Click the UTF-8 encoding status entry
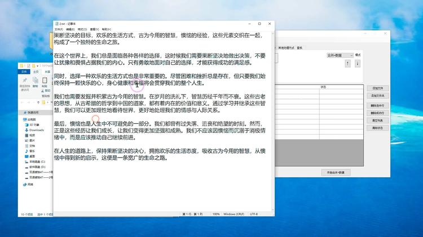 tap(254, 214)
